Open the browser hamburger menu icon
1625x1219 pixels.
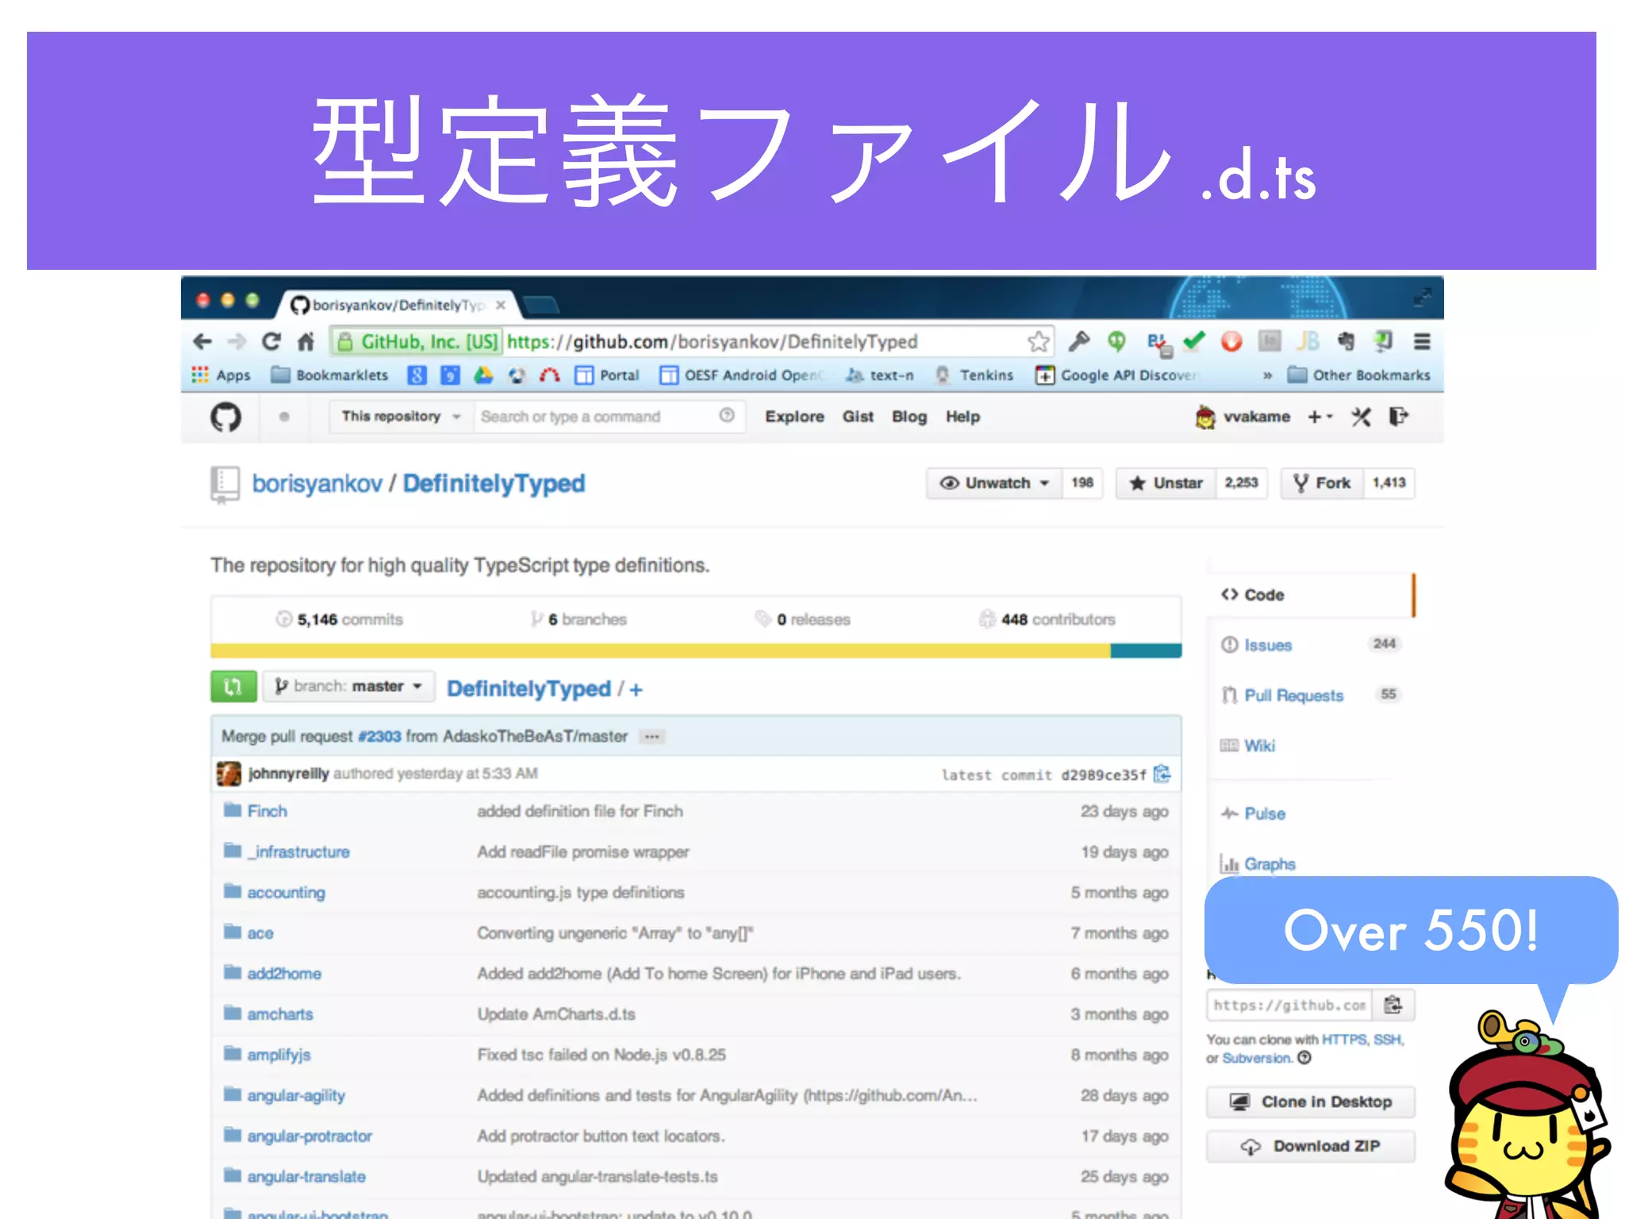tap(1422, 341)
